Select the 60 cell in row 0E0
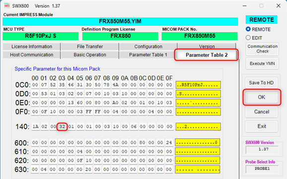Image resolution: width=287 pixels, height=179 pixels. click(79, 103)
